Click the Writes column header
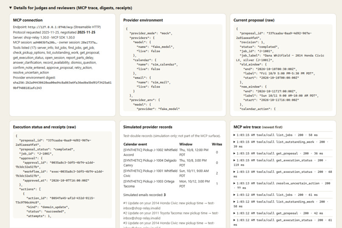 [217, 144]
